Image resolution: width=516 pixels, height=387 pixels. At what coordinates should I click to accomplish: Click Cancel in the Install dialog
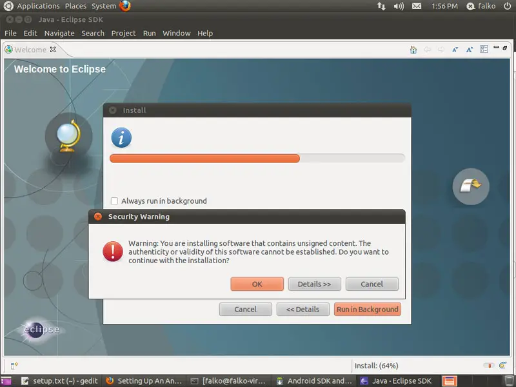(246, 310)
